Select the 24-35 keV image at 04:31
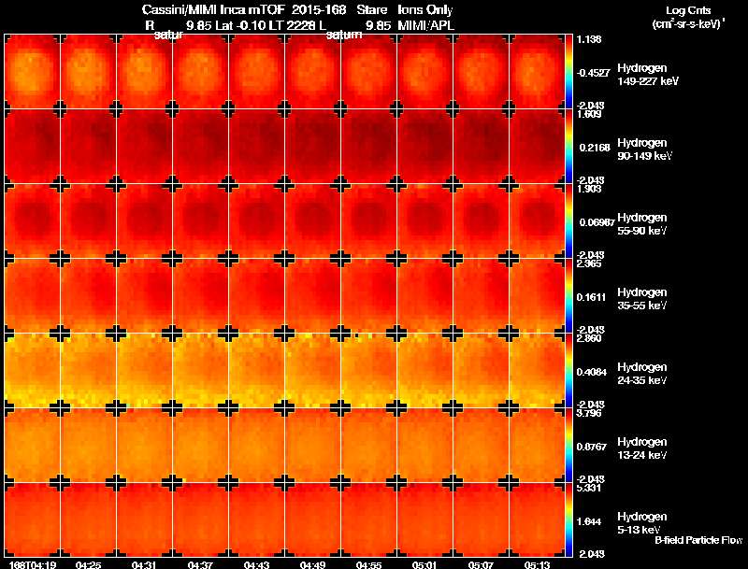The image size is (748, 569). [x=145, y=371]
